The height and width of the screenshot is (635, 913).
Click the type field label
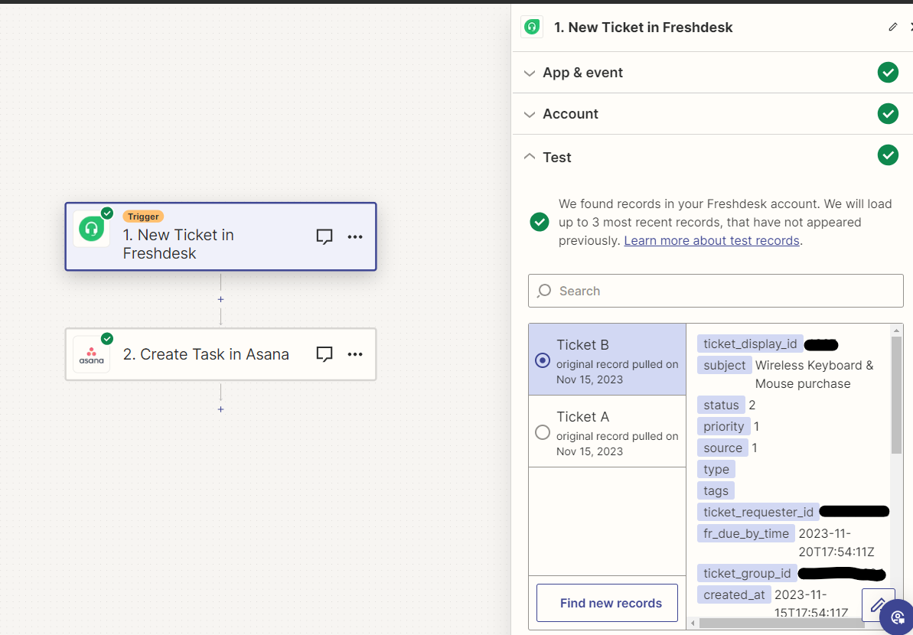(716, 469)
